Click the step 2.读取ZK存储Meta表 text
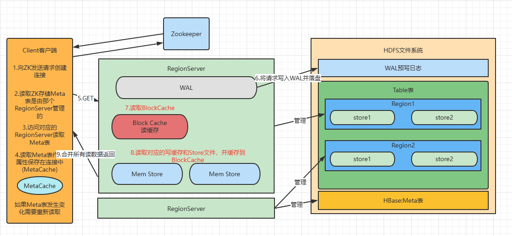The image size is (512, 236). pos(40,105)
